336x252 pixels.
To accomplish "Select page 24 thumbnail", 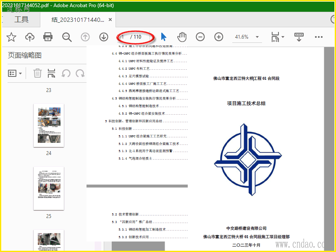I will (49, 125).
